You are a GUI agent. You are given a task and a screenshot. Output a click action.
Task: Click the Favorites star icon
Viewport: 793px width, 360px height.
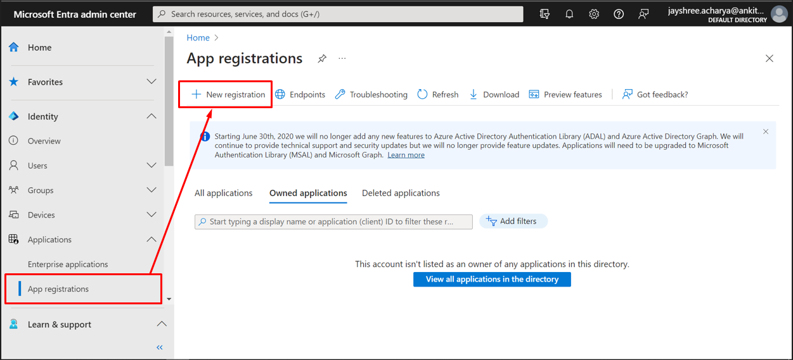click(x=14, y=82)
